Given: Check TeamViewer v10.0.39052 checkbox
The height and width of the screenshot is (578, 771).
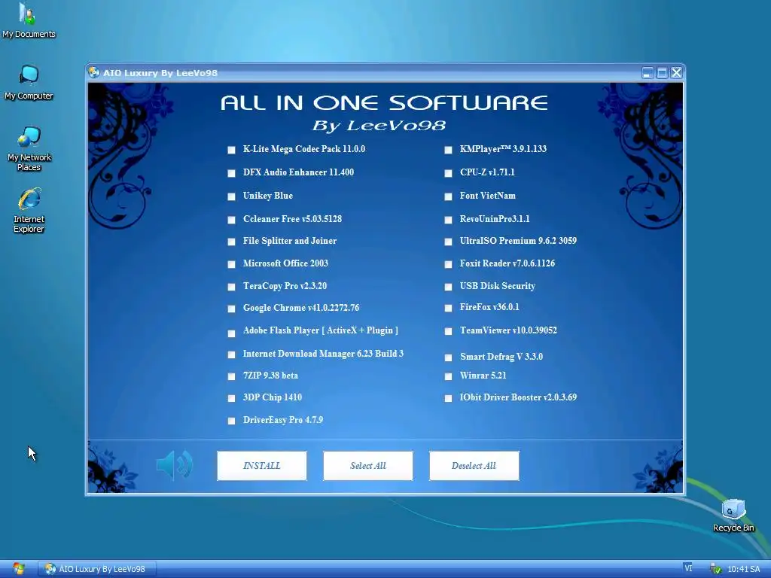Looking at the screenshot, I should tap(449, 331).
